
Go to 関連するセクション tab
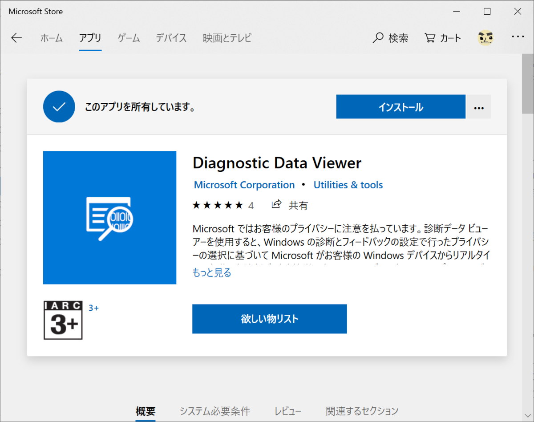coord(362,411)
